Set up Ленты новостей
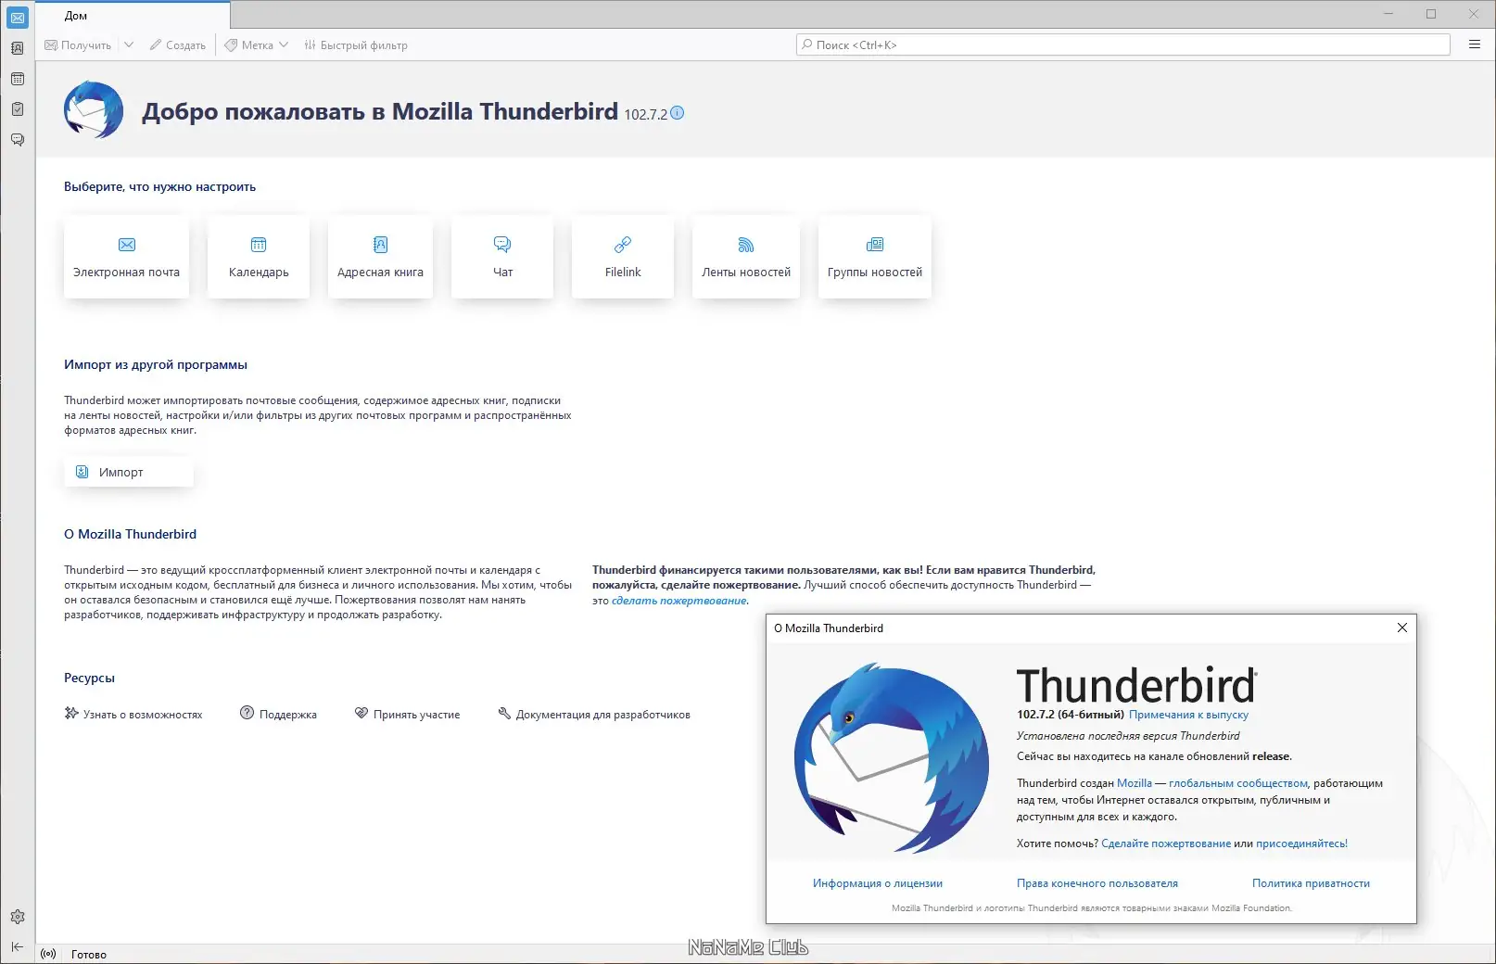This screenshot has height=964, width=1496. pyautogui.click(x=746, y=257)
